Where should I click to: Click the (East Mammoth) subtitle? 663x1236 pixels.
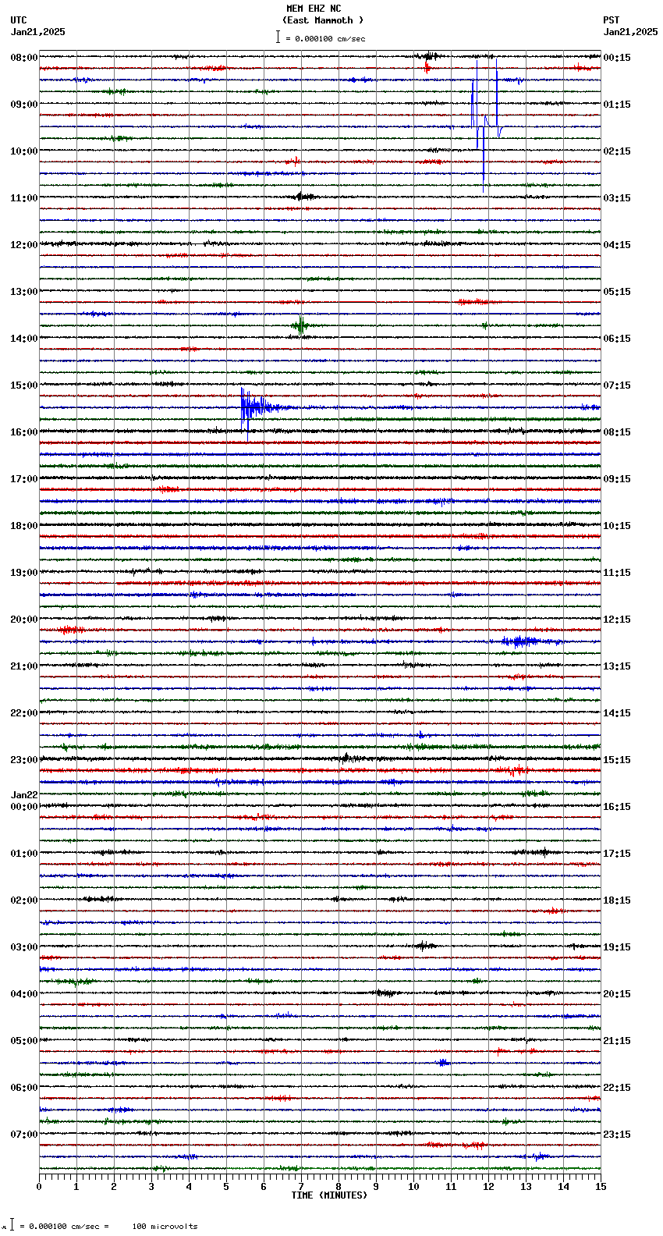point(323,20)
